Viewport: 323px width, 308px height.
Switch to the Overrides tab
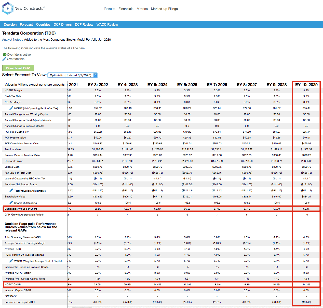(x=43, y=24)
